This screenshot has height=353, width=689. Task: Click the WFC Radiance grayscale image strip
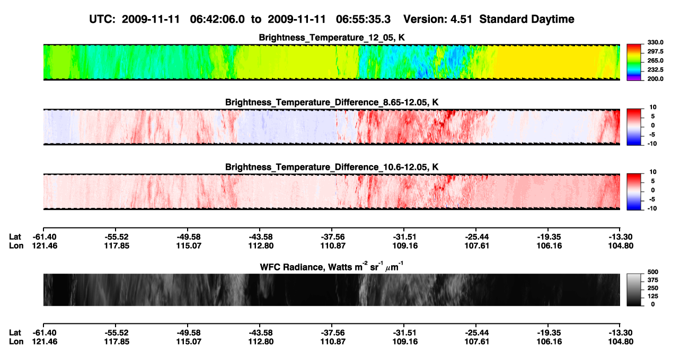331,289
